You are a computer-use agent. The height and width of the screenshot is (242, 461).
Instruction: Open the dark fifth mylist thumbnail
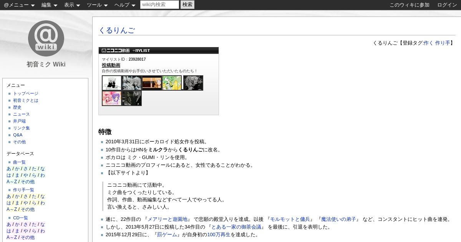tap(193, 83)
